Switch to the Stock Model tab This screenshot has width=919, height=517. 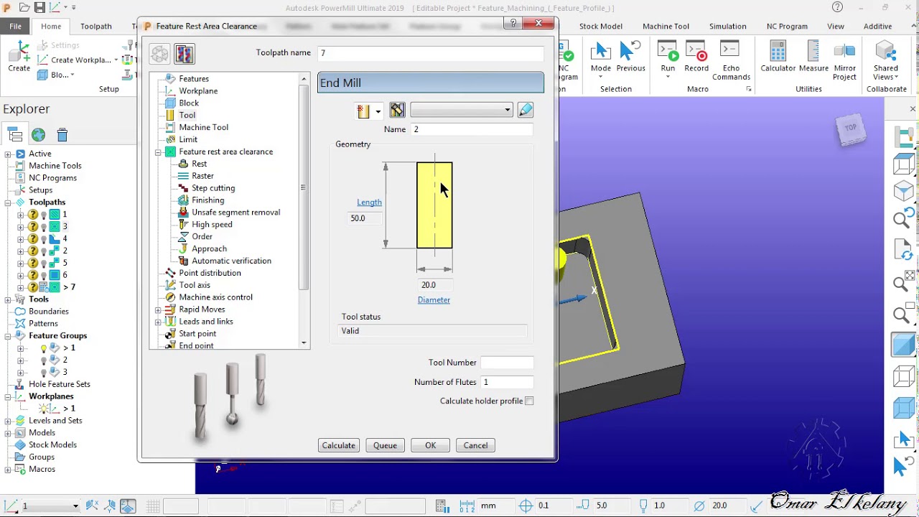(601, 26)
